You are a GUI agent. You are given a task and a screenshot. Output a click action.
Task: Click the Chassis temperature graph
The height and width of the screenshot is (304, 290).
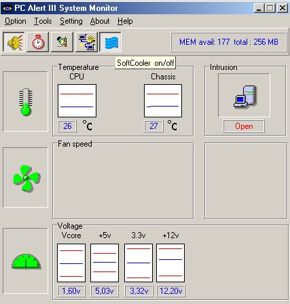pos(163,100)
